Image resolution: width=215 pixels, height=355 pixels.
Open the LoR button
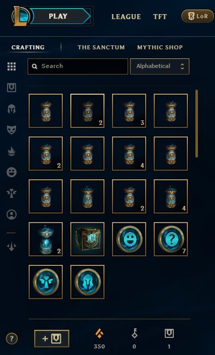coord(197,16)
